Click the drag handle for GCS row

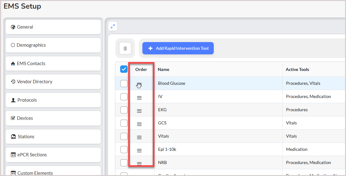pos(139,124)
